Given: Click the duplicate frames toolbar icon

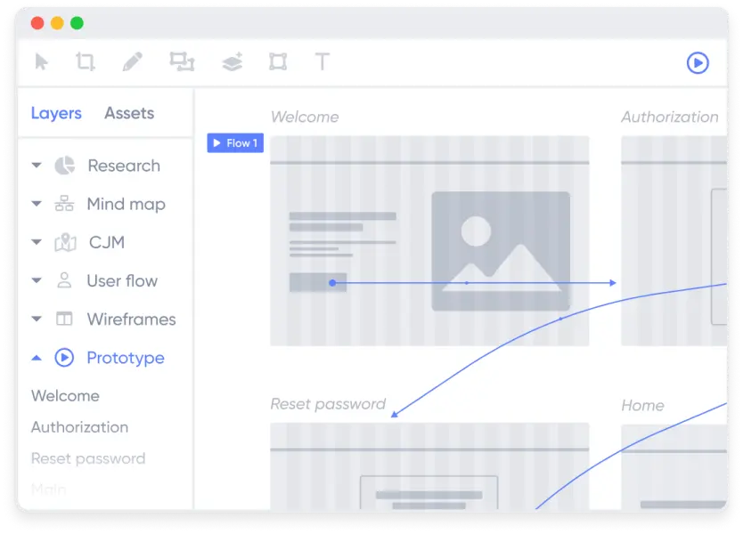Looking at the screenshot, I should (181, 61).
